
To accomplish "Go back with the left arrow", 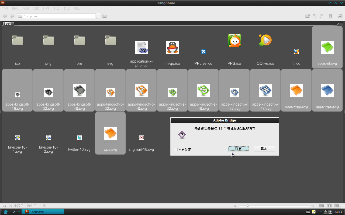I will pos(4,16).
